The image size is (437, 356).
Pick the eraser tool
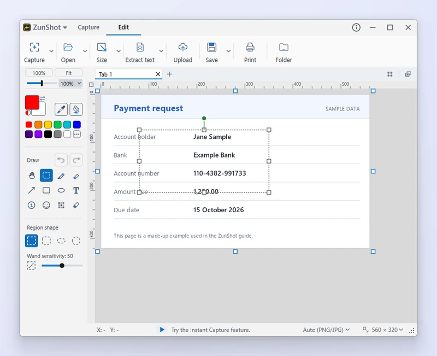point(76,205)
